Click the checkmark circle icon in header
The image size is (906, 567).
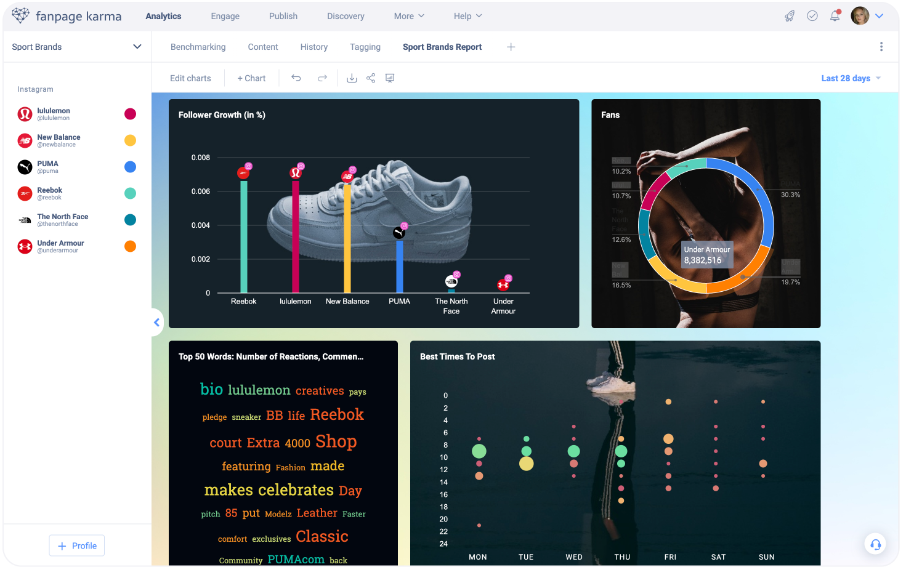click(812, 16)
